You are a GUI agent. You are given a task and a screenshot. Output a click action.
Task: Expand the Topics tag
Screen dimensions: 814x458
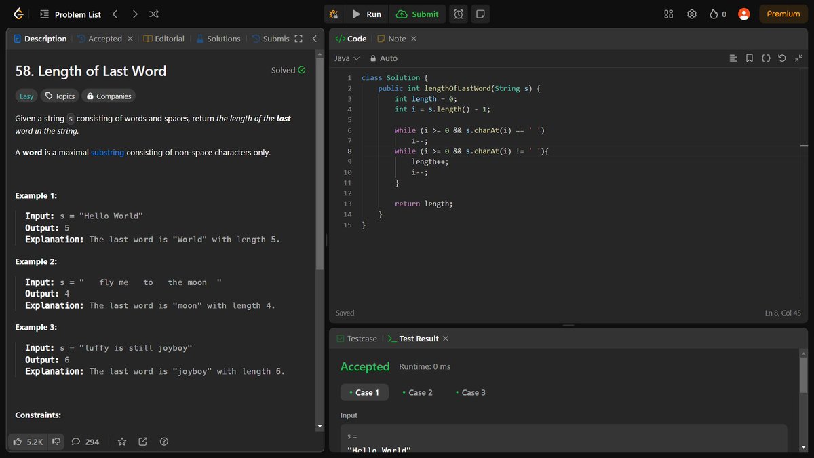(x=60, y=96)
